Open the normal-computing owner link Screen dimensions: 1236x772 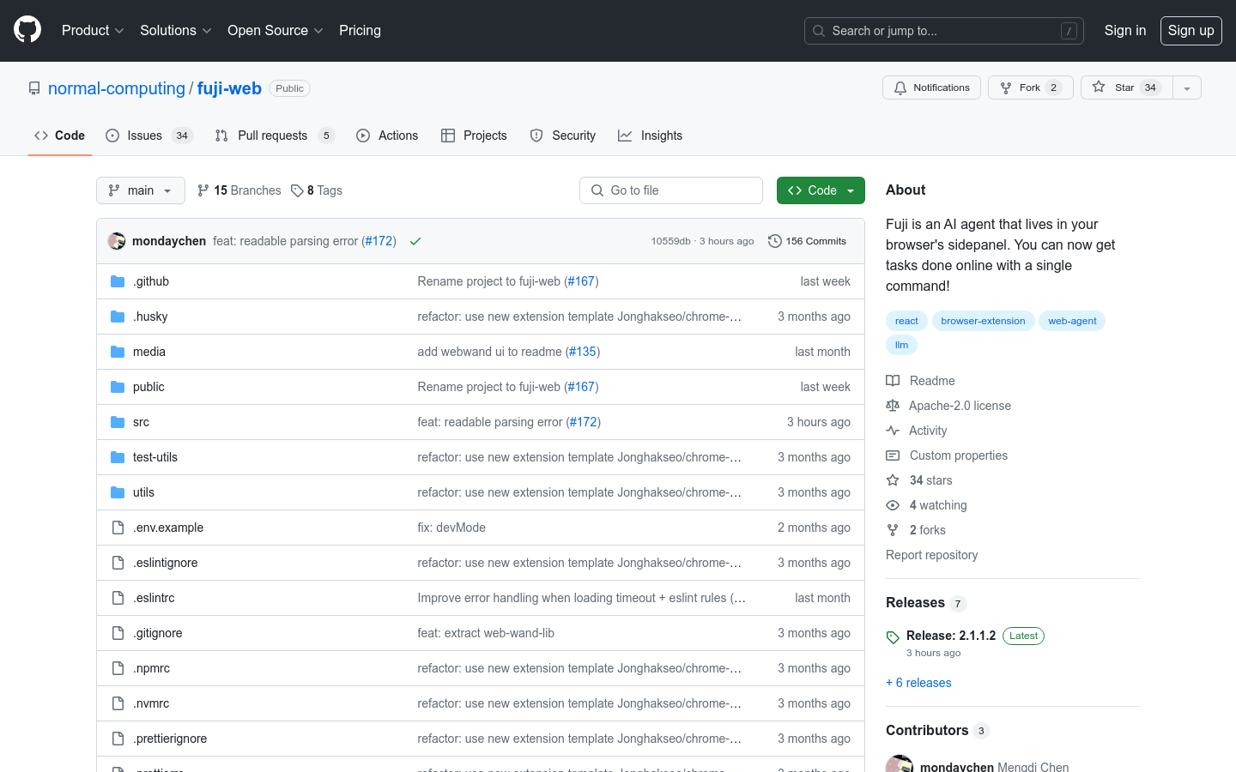click(x=117, y=88)
